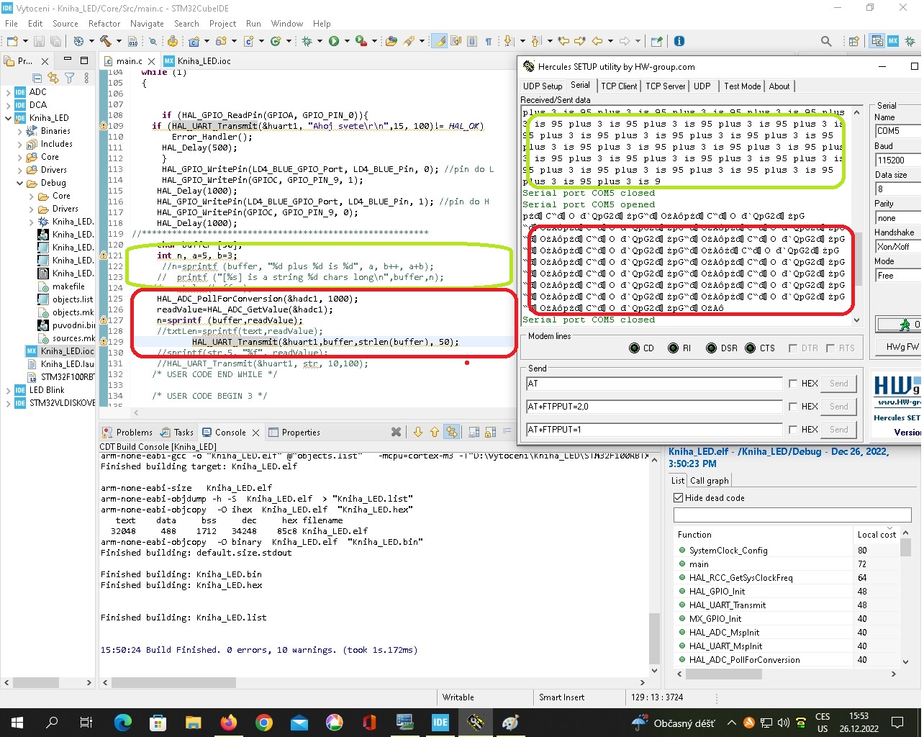This screenshot has width=924, height=737.
Task: Open the Information Center blue info icon
Action: pos(679,41)
